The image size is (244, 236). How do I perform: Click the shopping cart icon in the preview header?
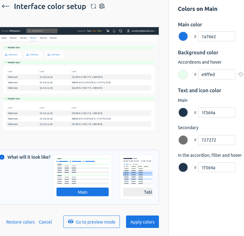108,31
